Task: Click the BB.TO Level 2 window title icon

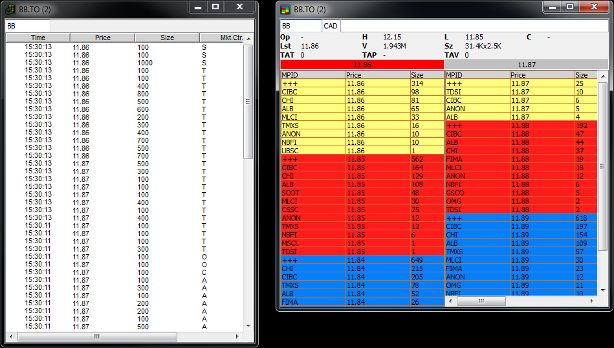Action: [x=285, y=10]
